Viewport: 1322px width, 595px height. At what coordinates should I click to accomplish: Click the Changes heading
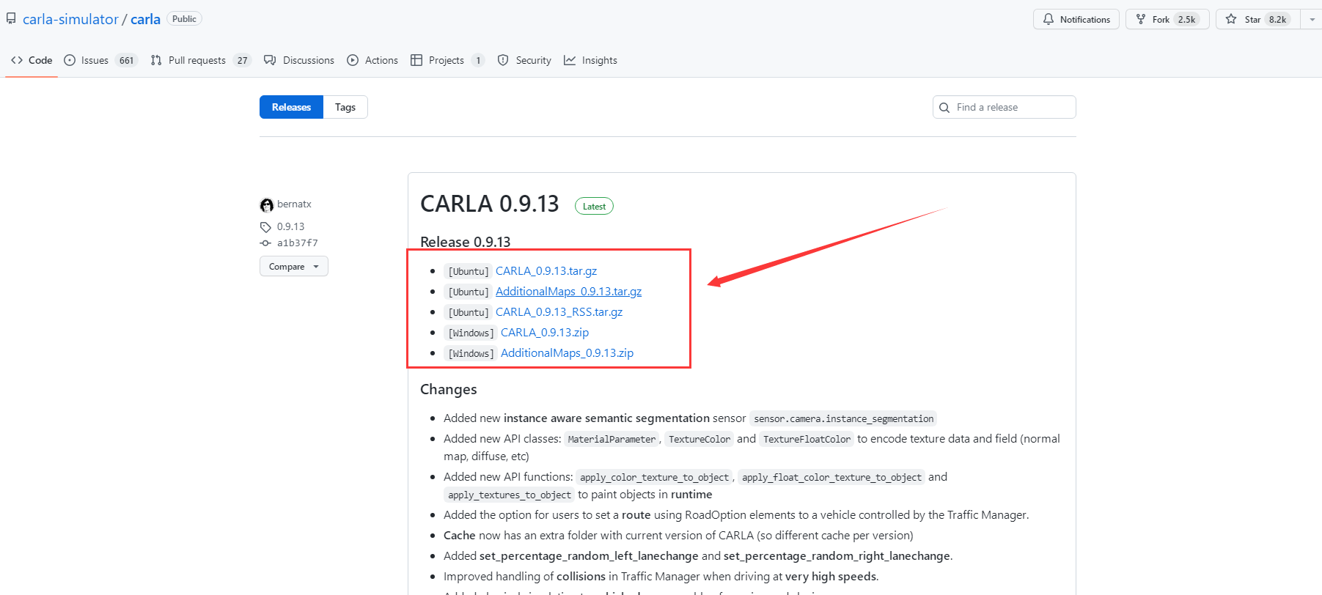(448, 389)
